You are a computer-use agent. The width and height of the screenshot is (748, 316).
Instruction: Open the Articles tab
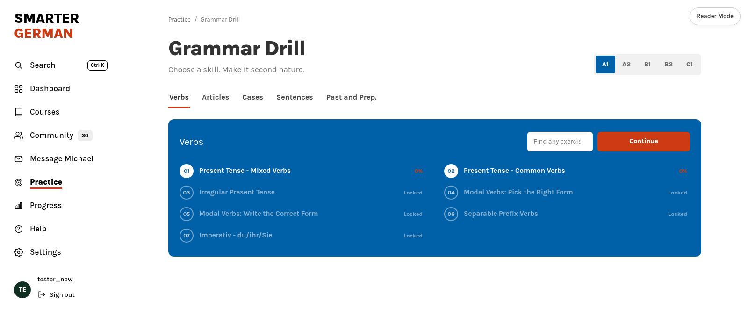coord(216,97)
